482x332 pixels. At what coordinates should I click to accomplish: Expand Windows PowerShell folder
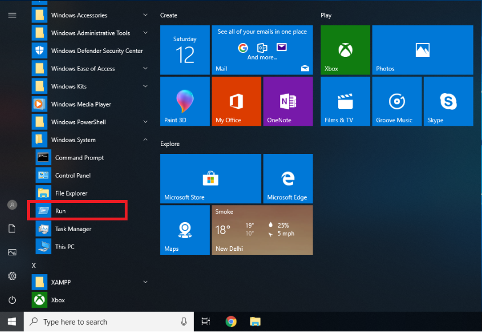[x=90, y=122]
